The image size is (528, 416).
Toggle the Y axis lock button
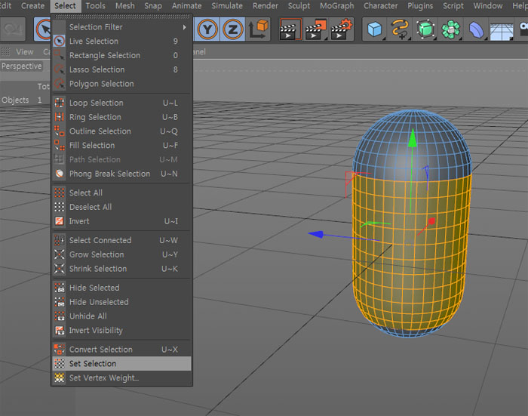pyautogui.click(x=207, y=29)
